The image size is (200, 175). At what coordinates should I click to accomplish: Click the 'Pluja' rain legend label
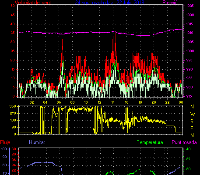point(5,142)
